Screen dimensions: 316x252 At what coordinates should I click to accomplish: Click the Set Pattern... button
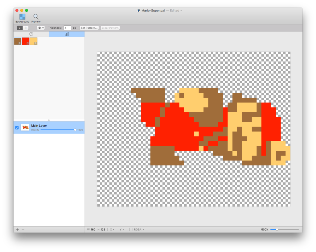point(89,28)
